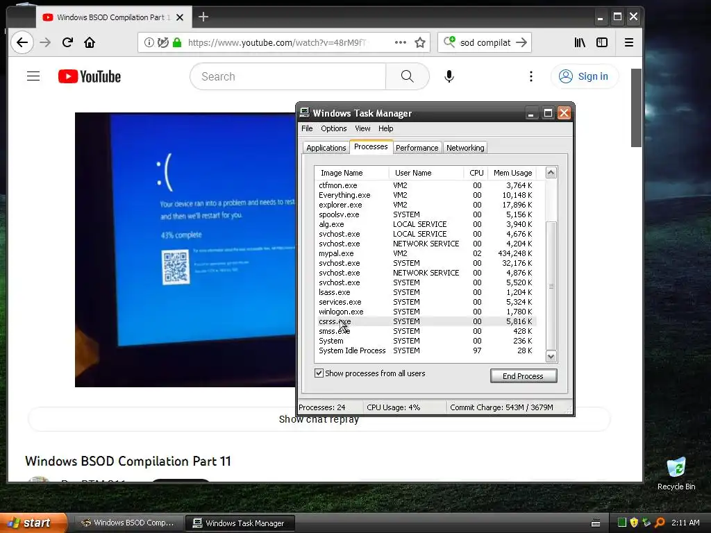This screenshot has height=533, width=711.
Task: Select the ctfmon.exe process row
Action: coord(426,185)
